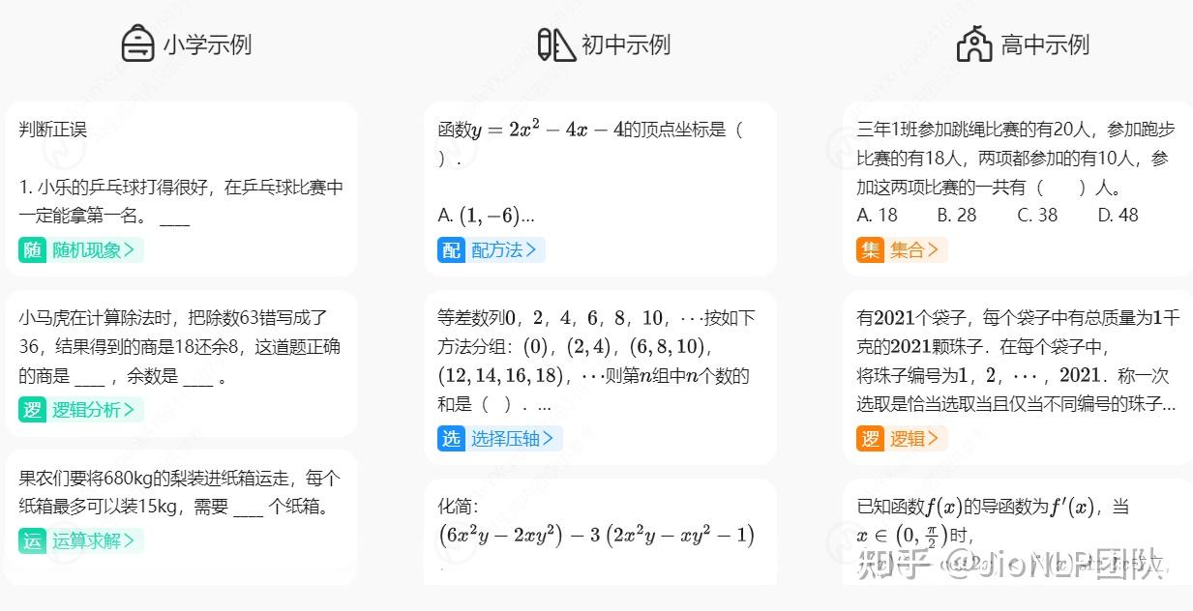Screen dimensions: 1193x611
Task: Click the blue 选 badge icon
Action: (x=452, y=439)
